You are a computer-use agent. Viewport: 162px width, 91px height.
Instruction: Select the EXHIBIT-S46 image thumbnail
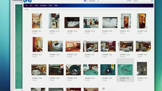[x=126, y=46]
